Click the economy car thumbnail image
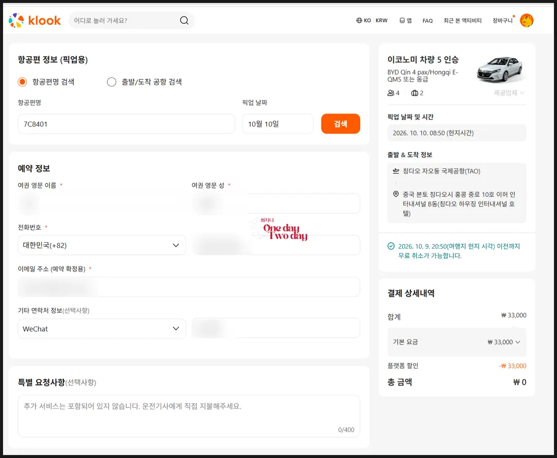 click(500, 69)
